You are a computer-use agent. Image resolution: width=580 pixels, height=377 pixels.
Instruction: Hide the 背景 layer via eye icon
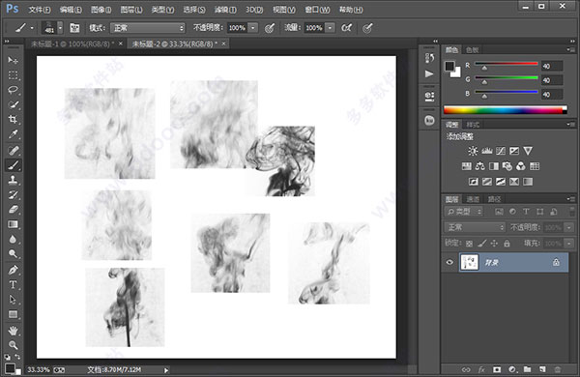(x=449, y=262)
